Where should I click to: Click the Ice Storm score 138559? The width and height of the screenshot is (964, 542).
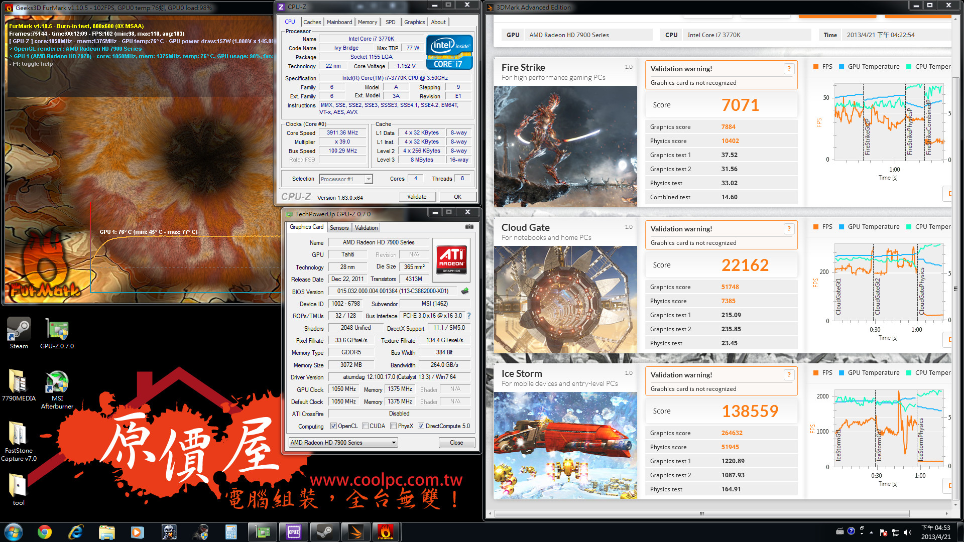(x=750, y=411)
